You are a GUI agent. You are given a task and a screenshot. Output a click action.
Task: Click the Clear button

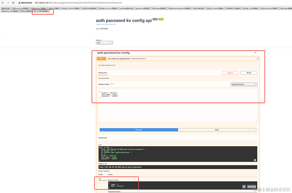point(217,130)
